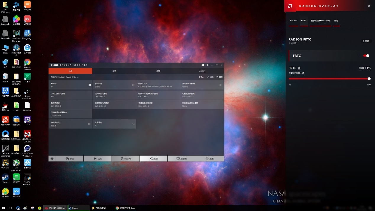This screenshot has height=211, width=375.
Task: Select the Streaming tab in Radeon Settings
Action: 158,71
